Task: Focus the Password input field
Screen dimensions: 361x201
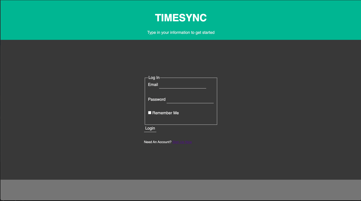Action: (x=190, y=99)
